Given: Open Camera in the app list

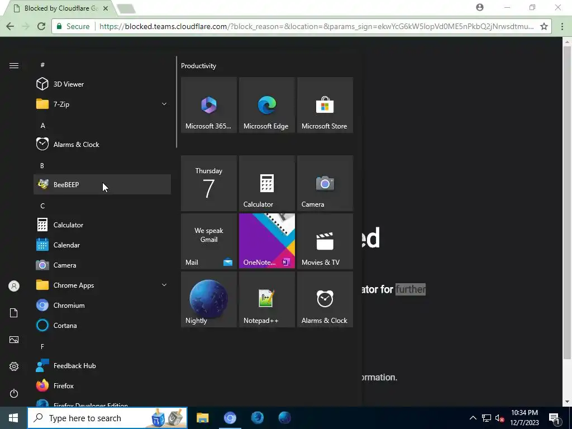Looking at the screenshot, I should coord(102,265).
